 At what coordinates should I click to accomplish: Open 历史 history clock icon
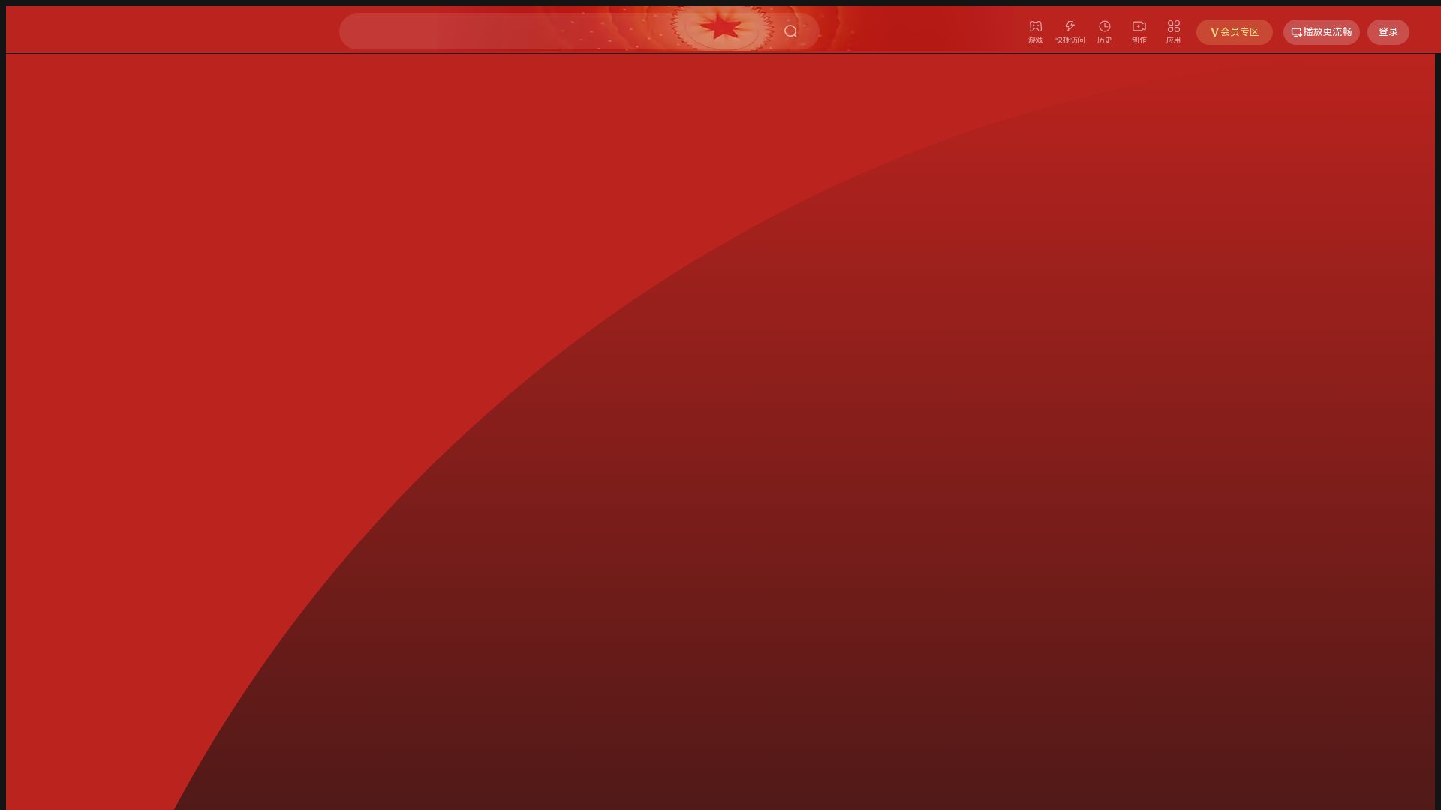(1104, 26)
